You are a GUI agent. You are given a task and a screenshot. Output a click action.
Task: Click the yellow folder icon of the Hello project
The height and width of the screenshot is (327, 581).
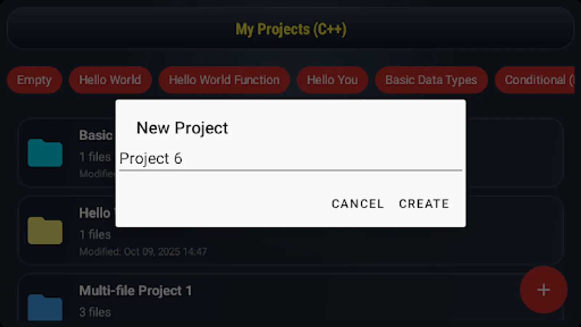pyautogui.click(x=45, y=231)
